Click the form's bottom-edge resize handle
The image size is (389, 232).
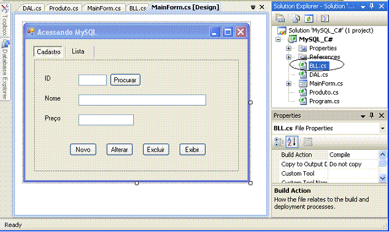[137, 183]
